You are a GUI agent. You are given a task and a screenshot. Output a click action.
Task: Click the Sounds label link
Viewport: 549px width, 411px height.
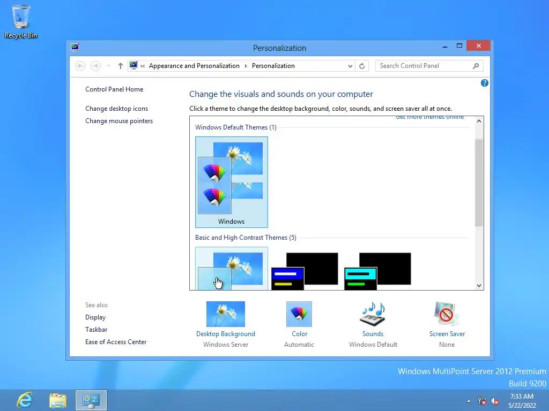point(373,334)
